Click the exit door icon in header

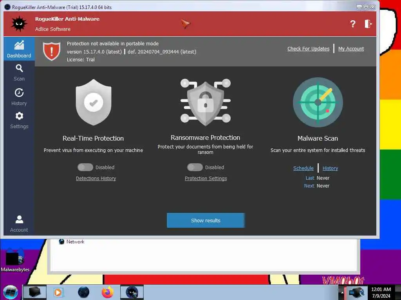click(x=368, y=24)
